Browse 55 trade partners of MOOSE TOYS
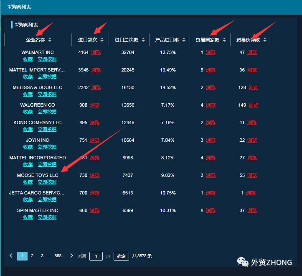The image size is (302, 276). point(252,175)
